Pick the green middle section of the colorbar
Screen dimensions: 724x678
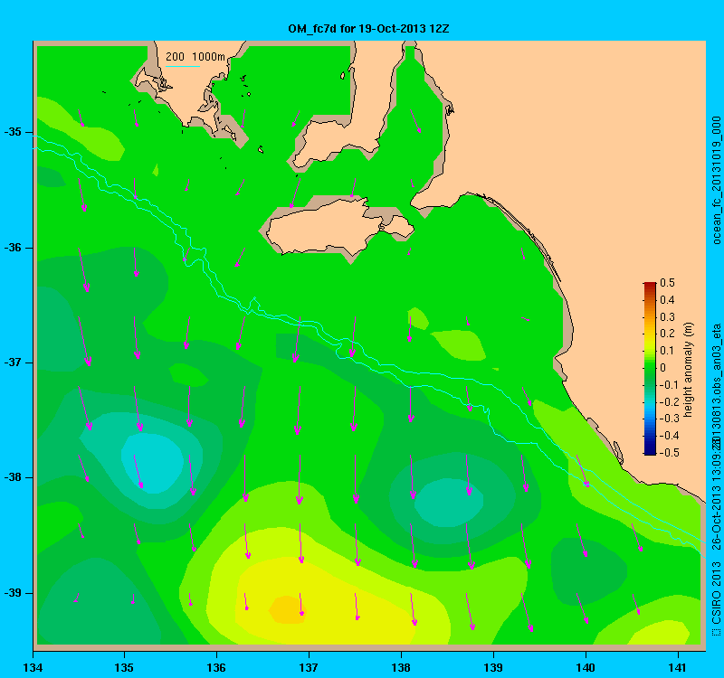click(x=650, y=369)
